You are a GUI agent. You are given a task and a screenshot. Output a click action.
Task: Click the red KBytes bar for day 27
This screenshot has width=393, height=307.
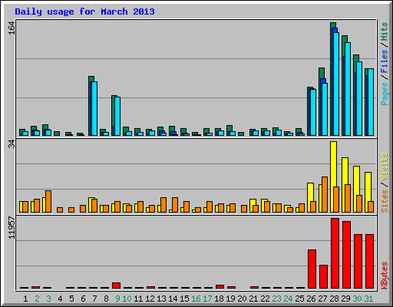point(323,276)
